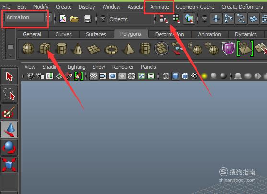Switch to the Deformation shelf tab
This screenshot has width=267, height=194.
(x=169, y=34)
